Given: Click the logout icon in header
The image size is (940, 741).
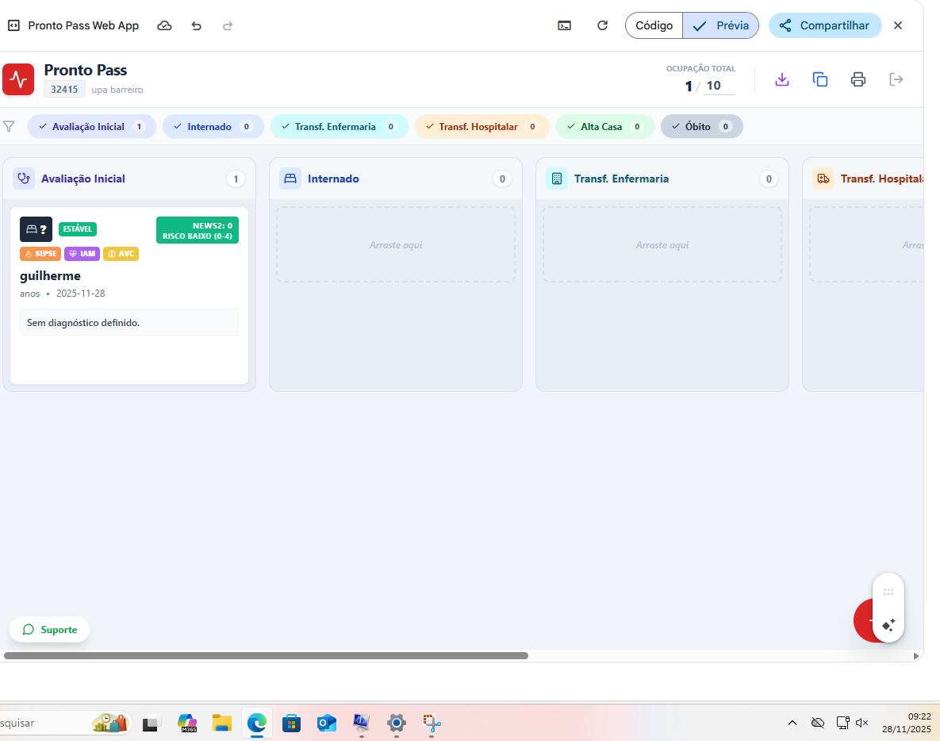Looking at the screenshot, I should tap(896, 79).
